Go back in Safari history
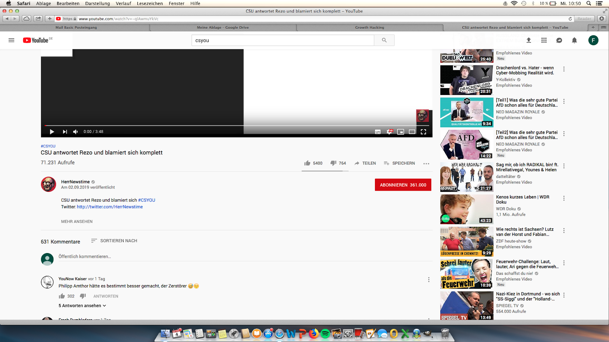609x342 pixels. point(6,19)
